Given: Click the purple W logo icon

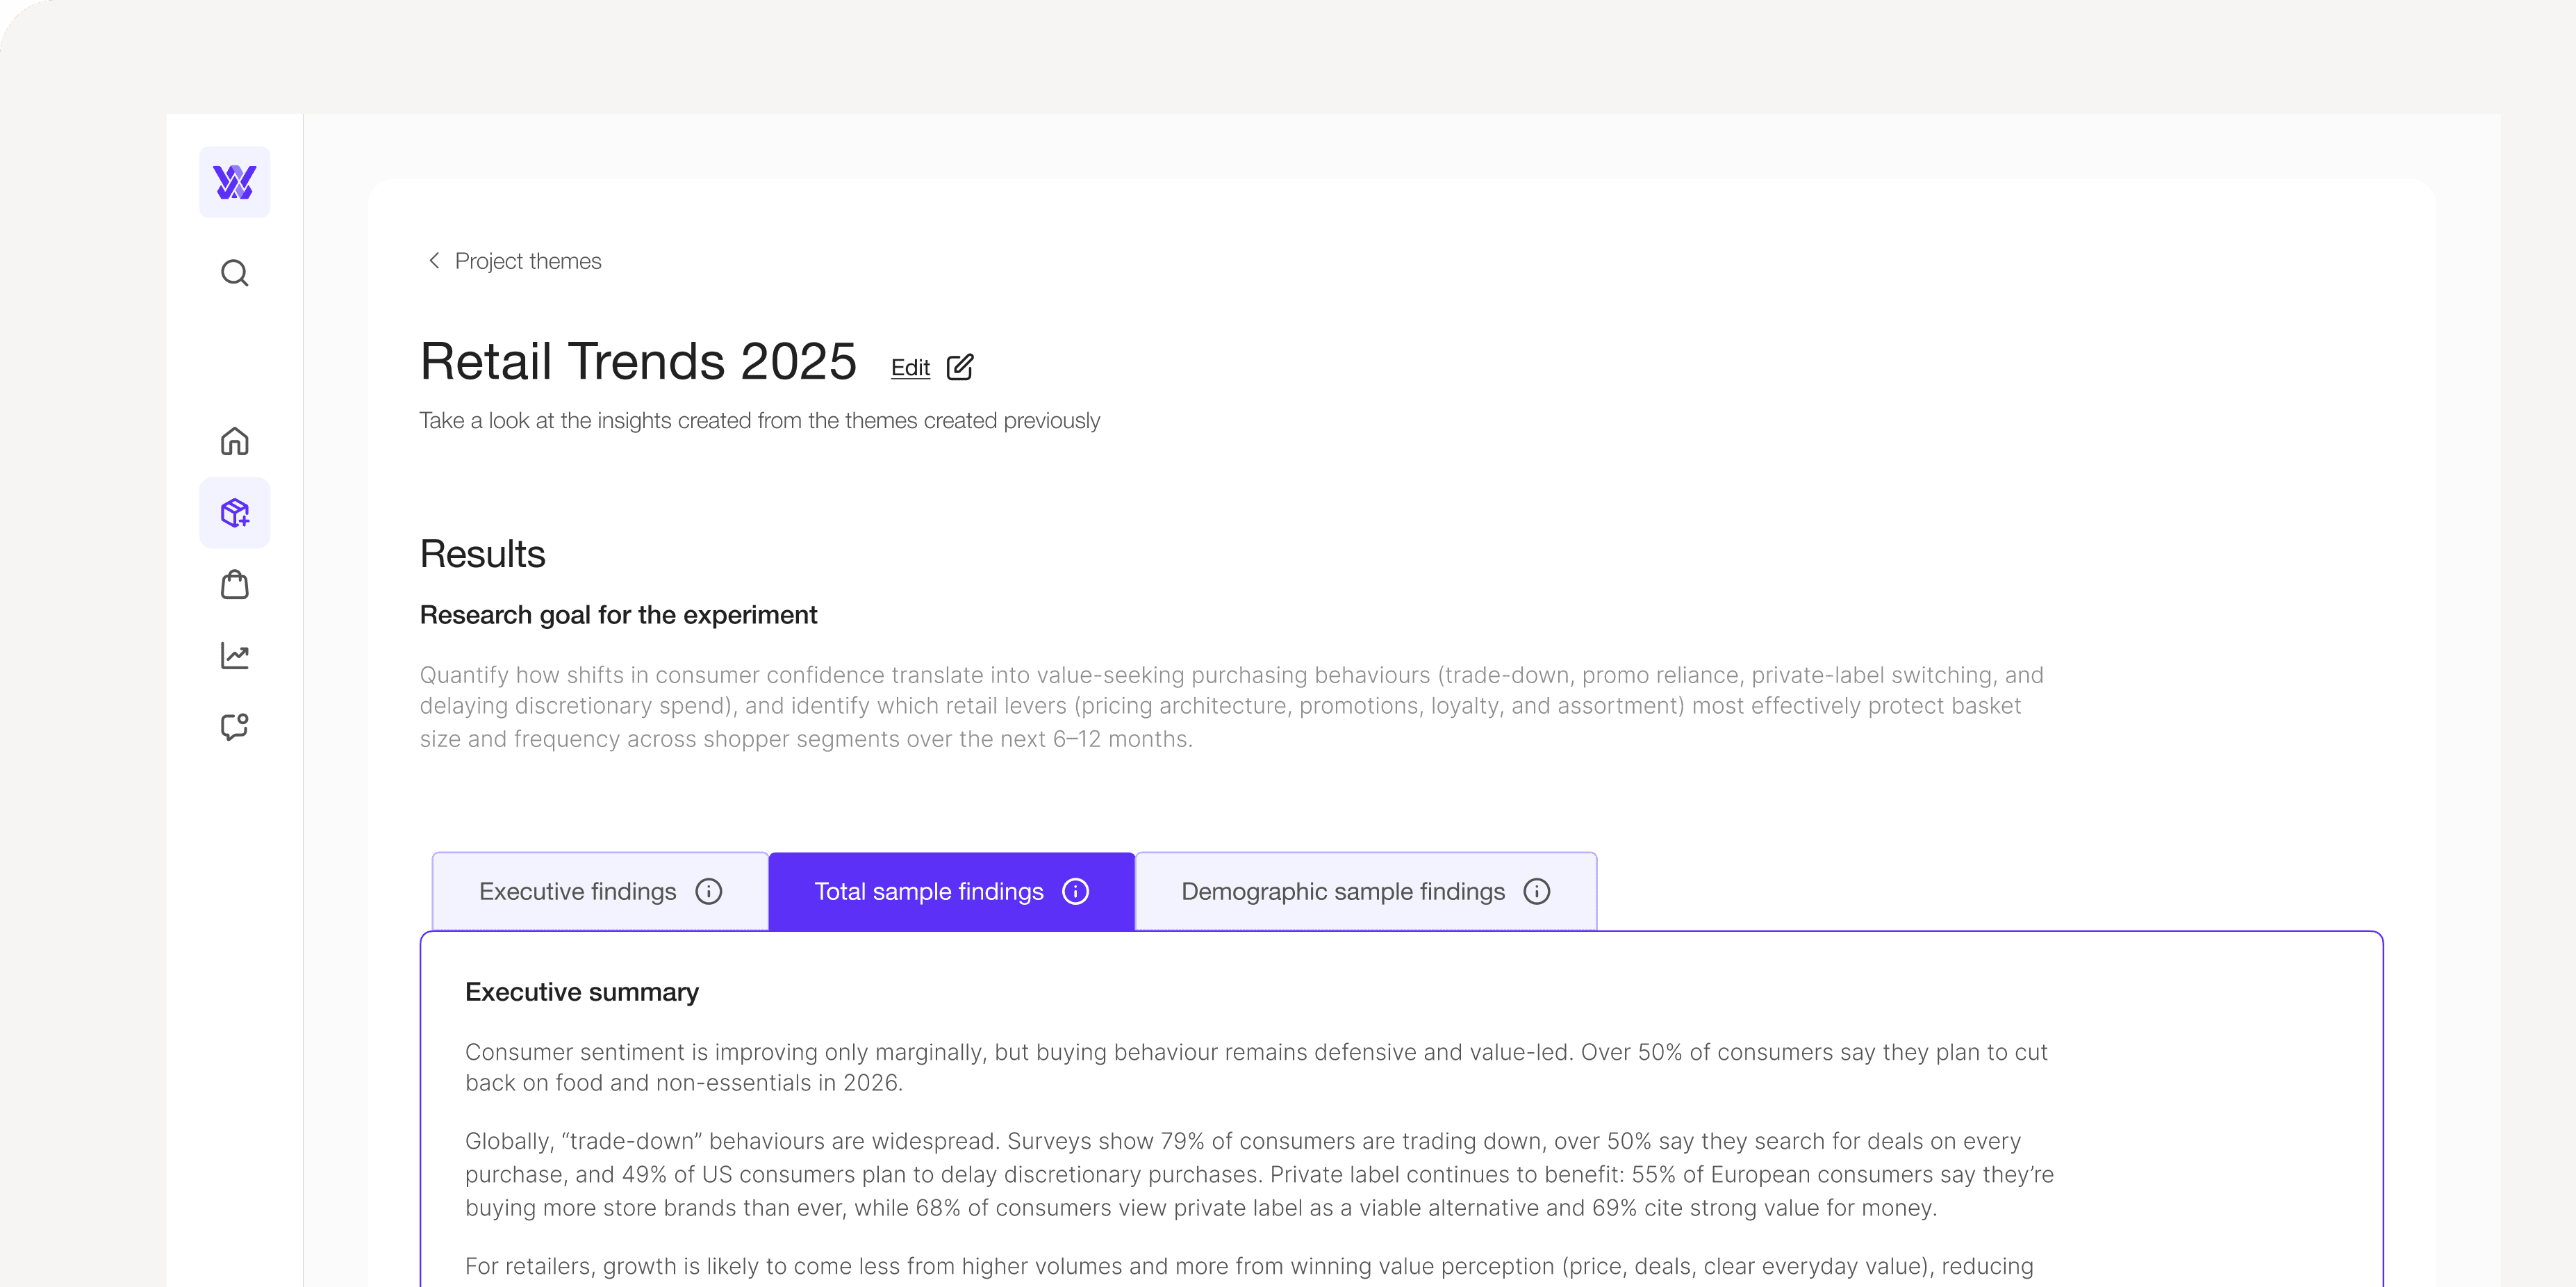Looking at the screenshot, I should pyautogui.click(x=234, y=182).
